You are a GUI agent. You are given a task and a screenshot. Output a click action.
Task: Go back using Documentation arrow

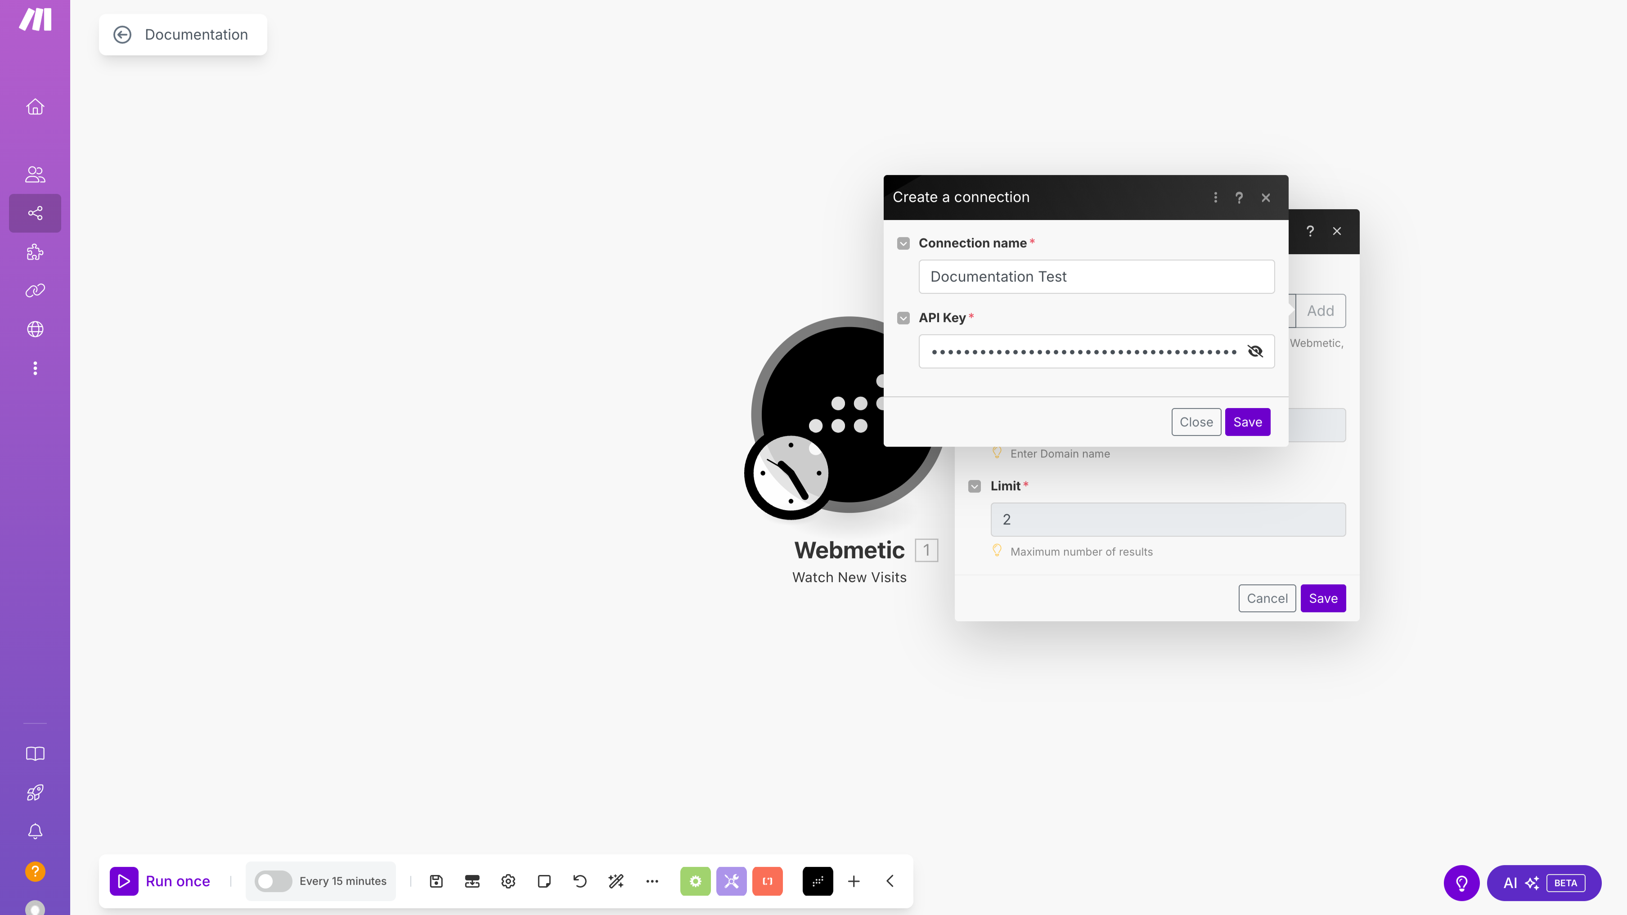coord(122,35)
